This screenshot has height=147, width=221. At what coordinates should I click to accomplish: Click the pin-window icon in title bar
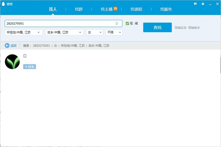(203, 4)
